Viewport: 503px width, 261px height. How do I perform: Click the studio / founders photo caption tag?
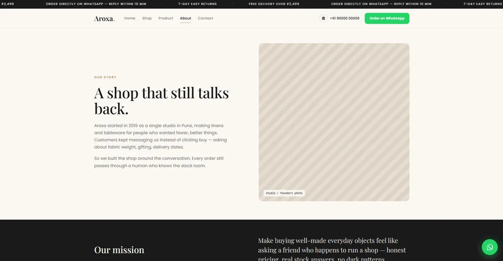click(284, 193)
